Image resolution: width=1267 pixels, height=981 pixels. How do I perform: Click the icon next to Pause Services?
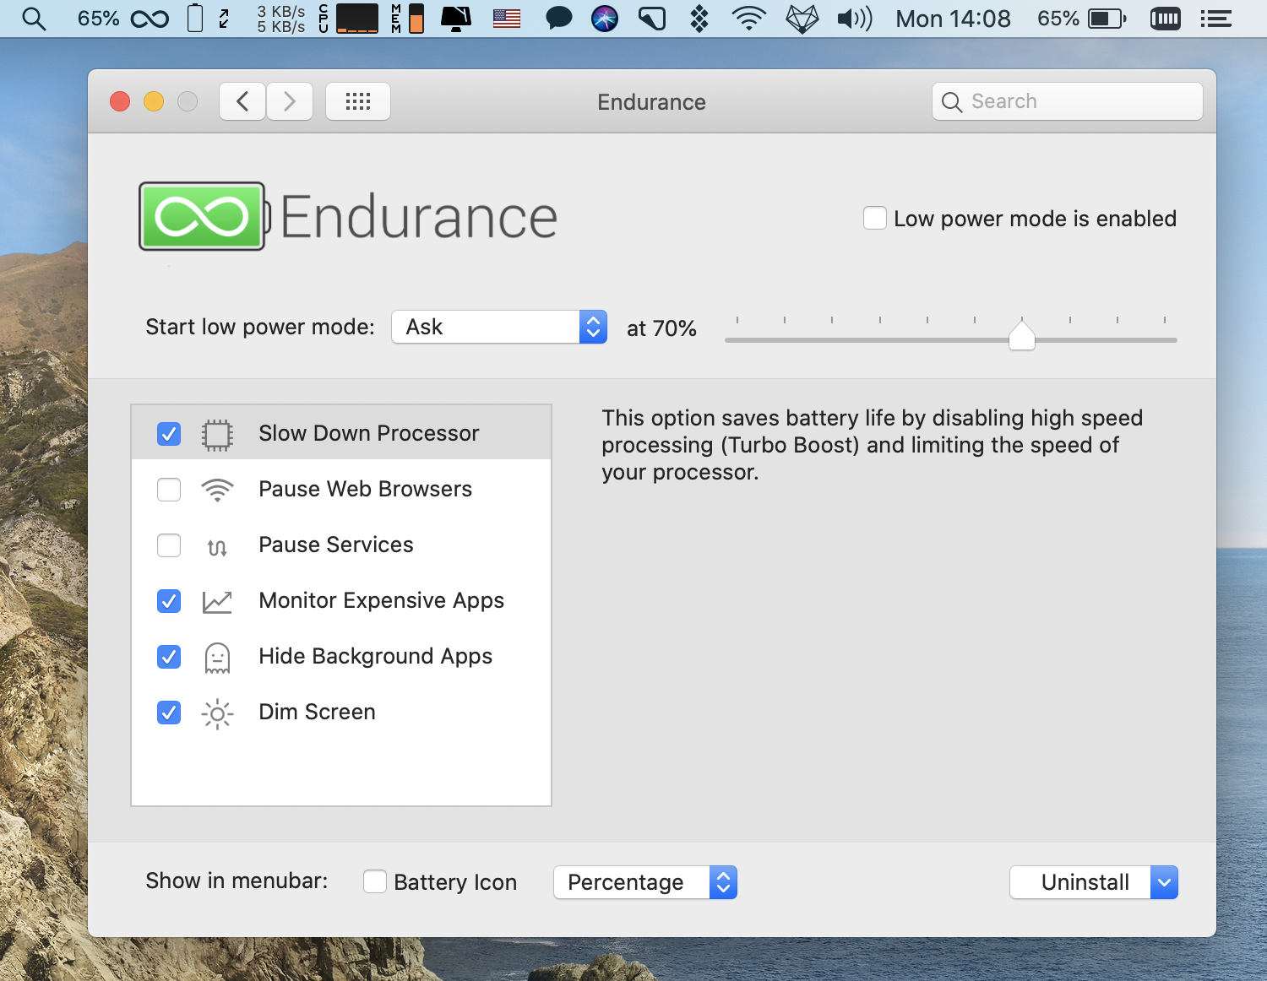point(217,545)
